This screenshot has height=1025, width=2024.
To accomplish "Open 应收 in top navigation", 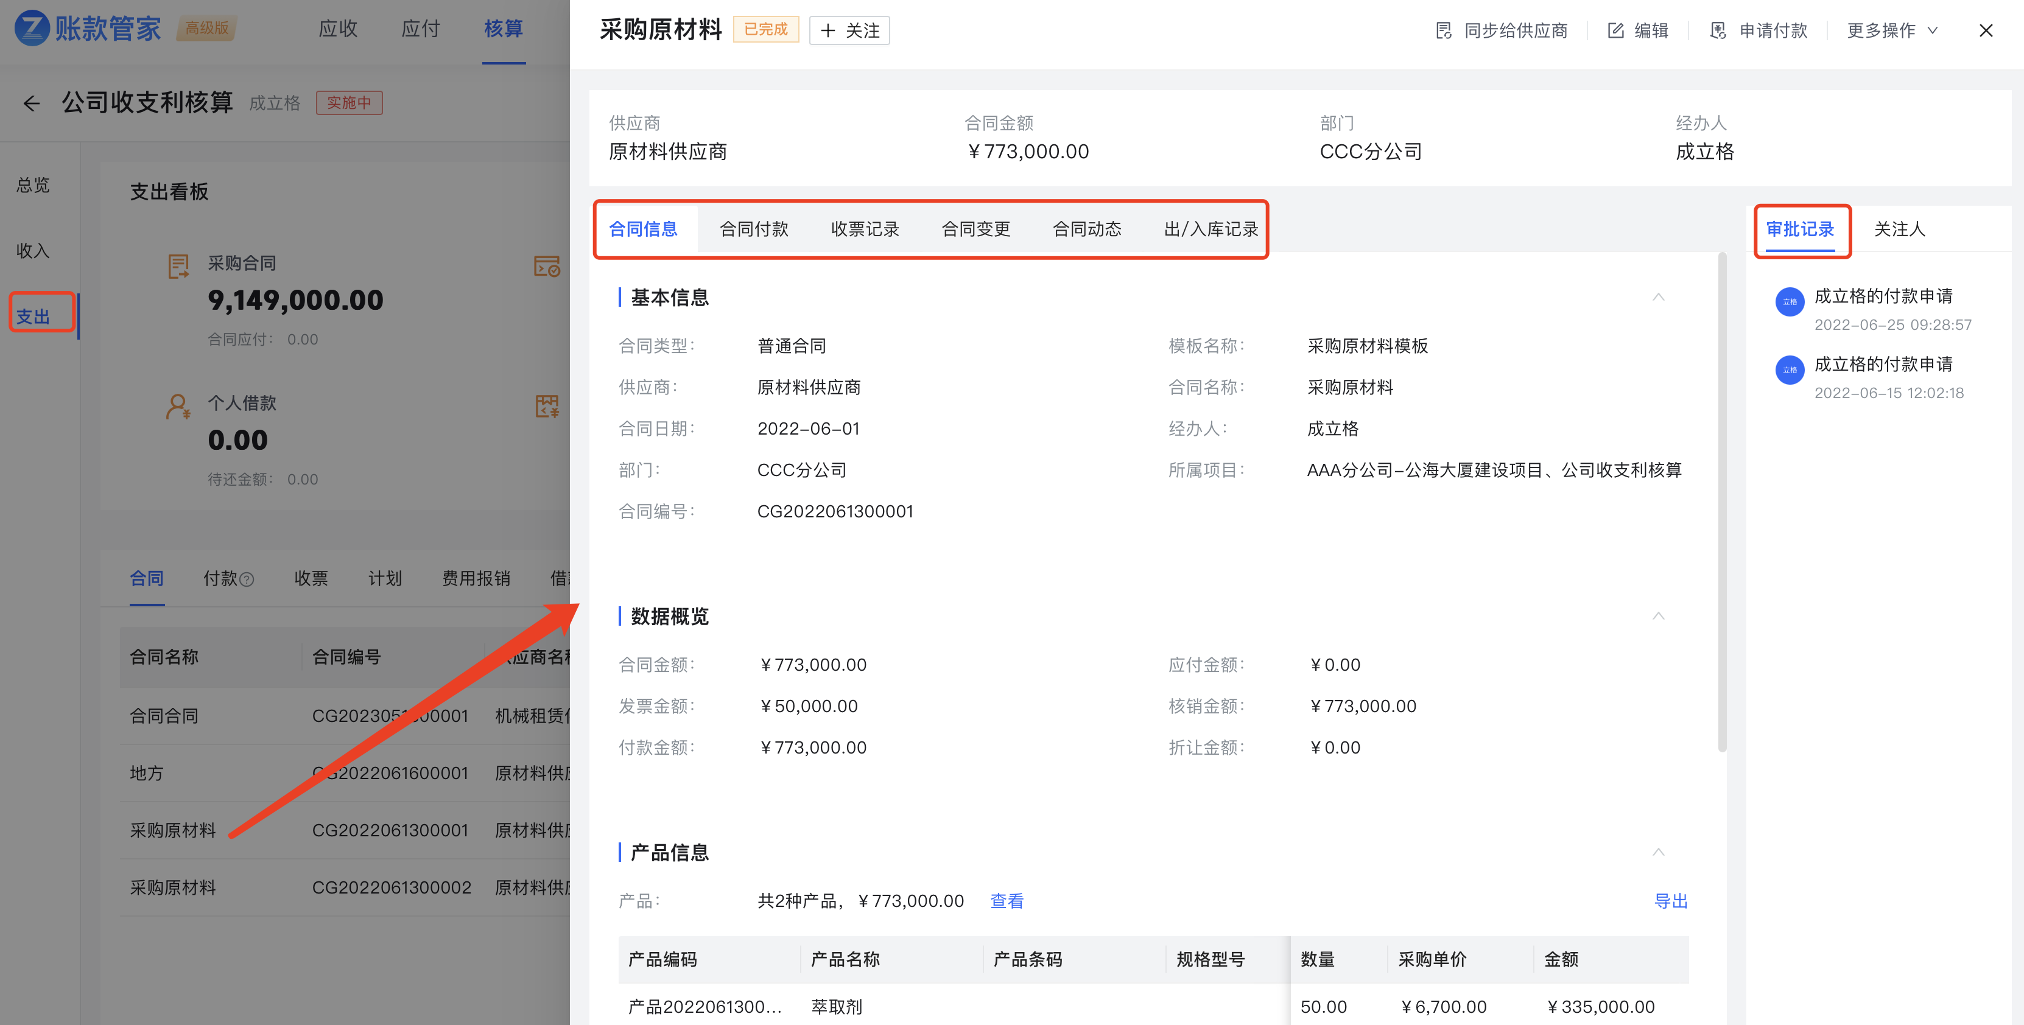I will [x=338, y=29].
